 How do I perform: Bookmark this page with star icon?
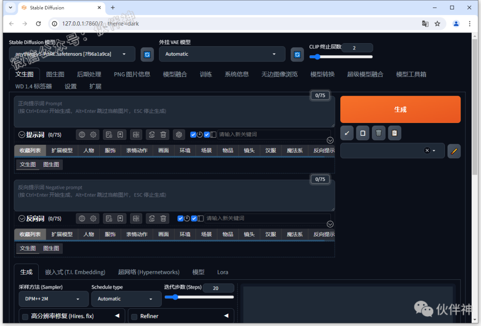[x=437, y=24]
